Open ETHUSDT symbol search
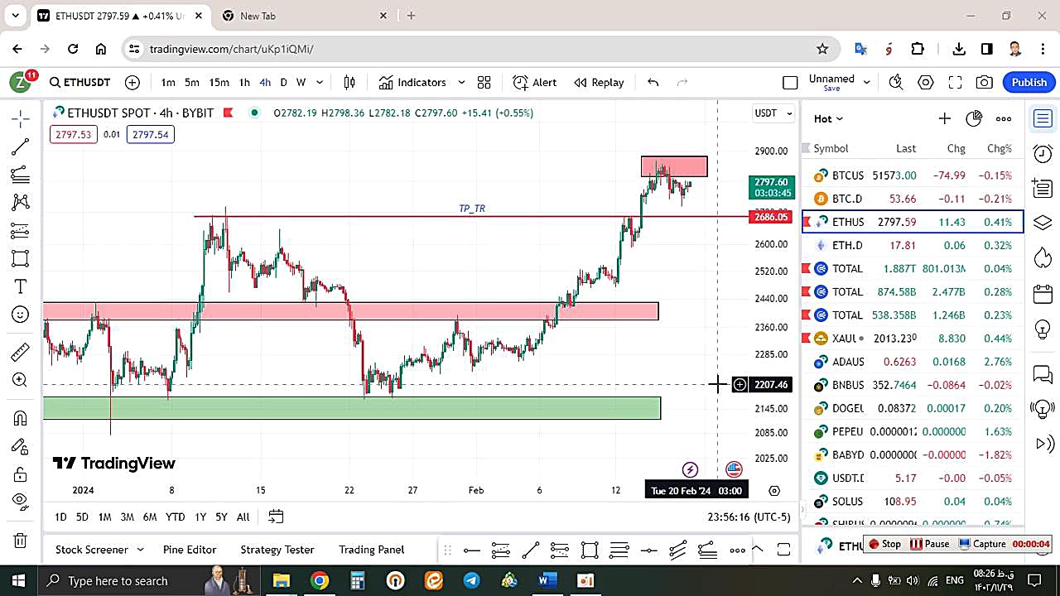 coord(79,82)
